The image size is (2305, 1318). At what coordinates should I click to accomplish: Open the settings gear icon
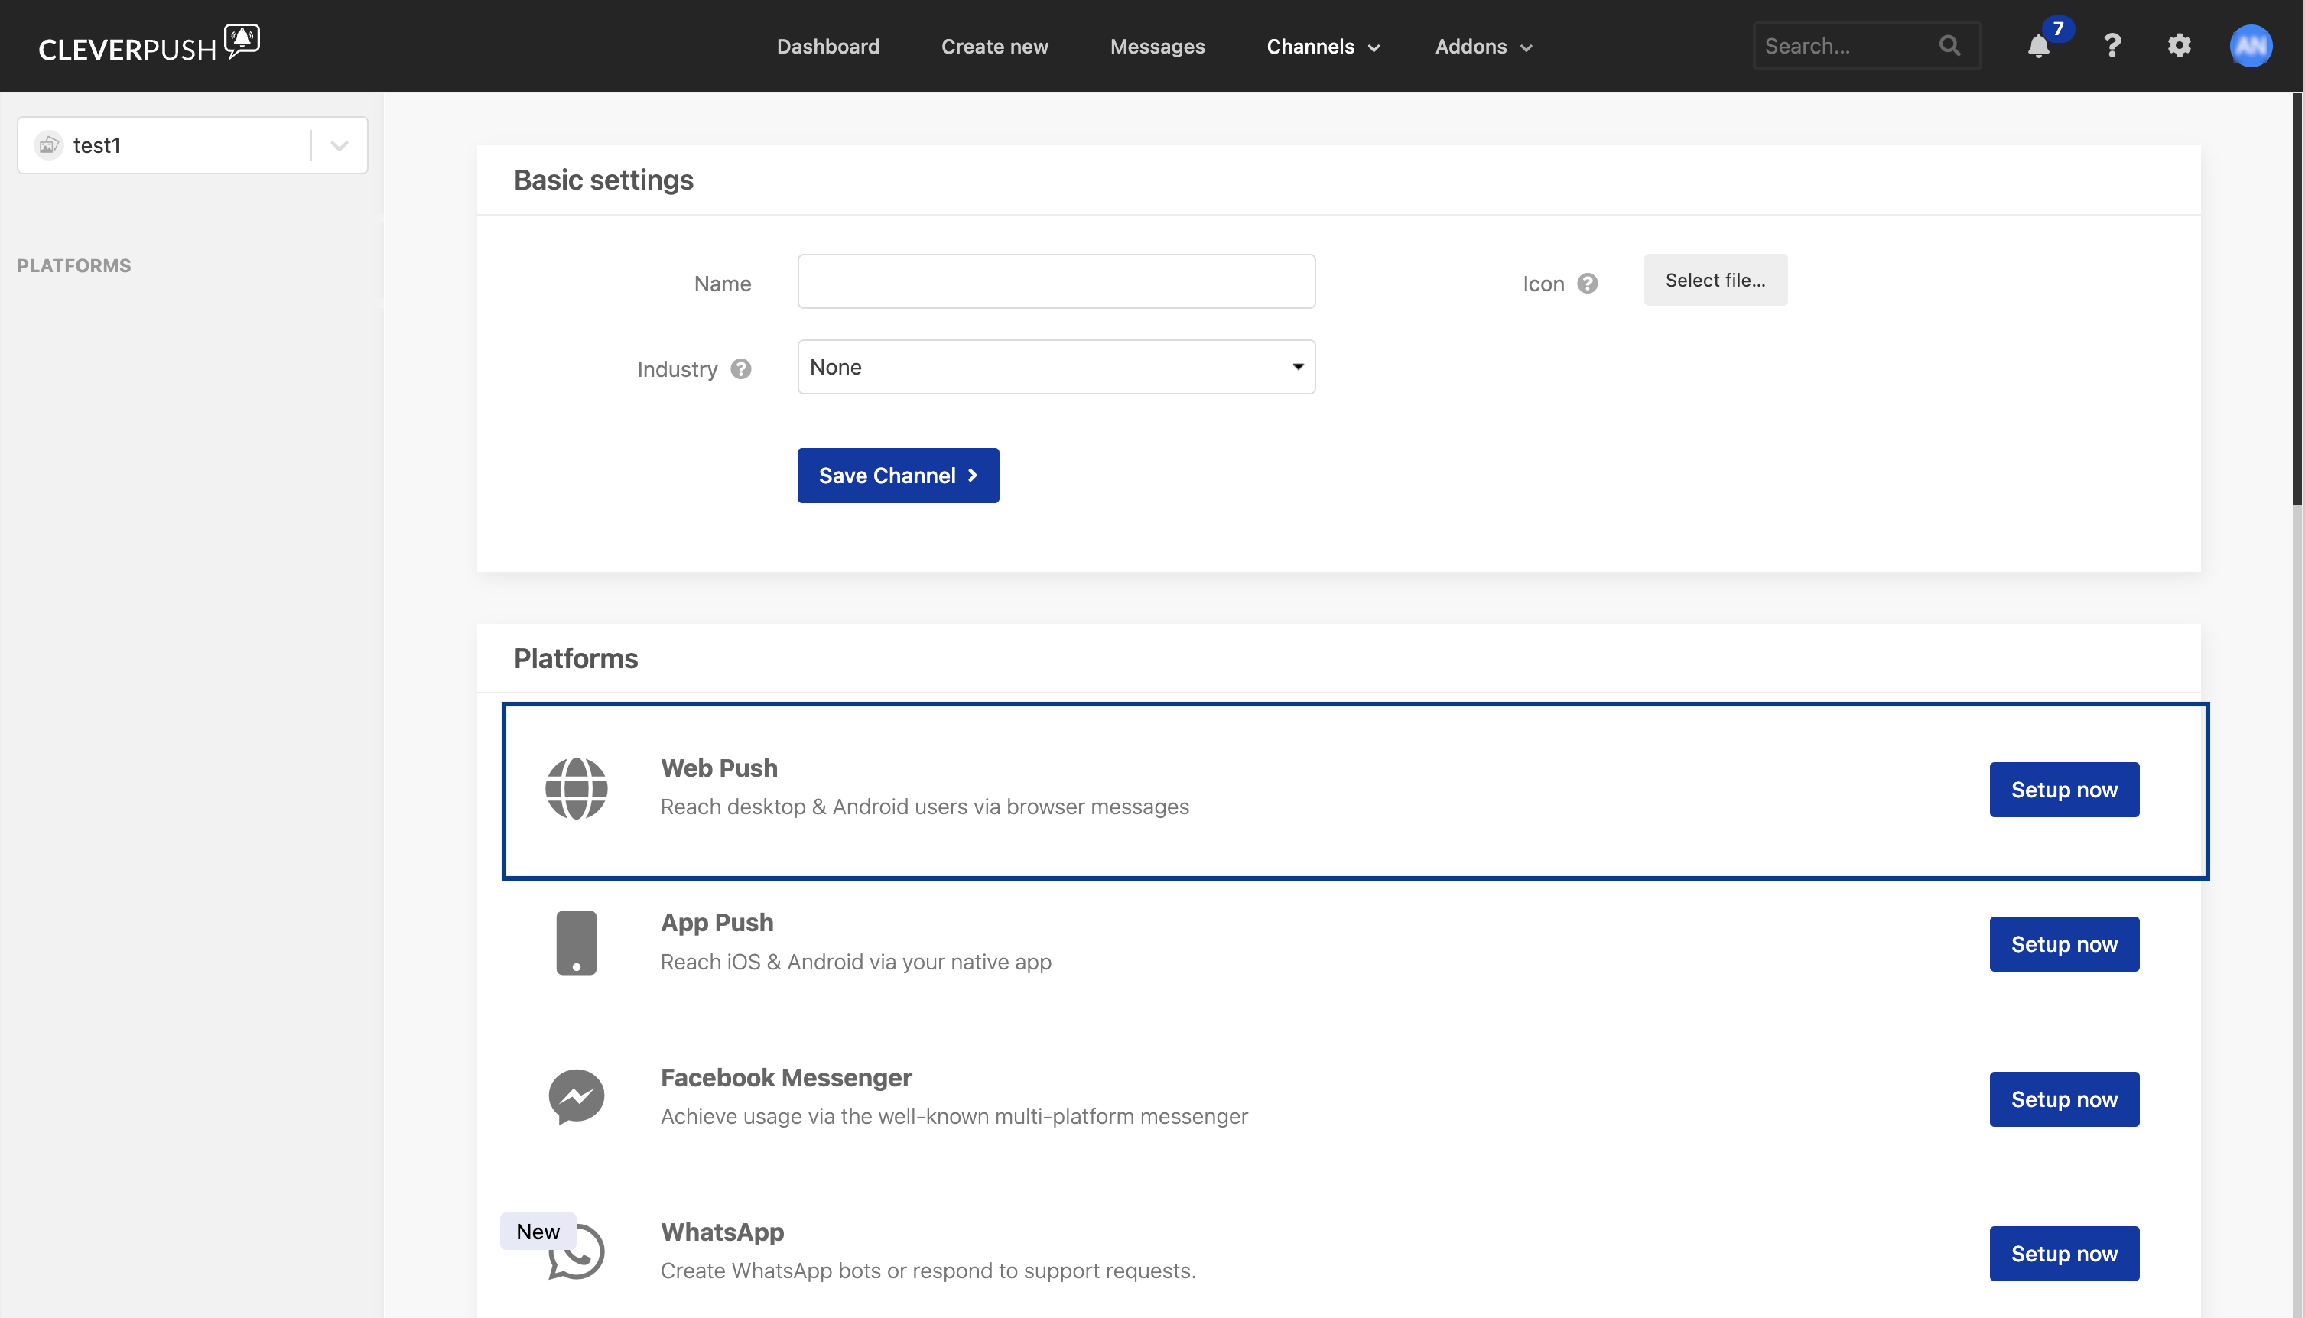click(2179, 45)
